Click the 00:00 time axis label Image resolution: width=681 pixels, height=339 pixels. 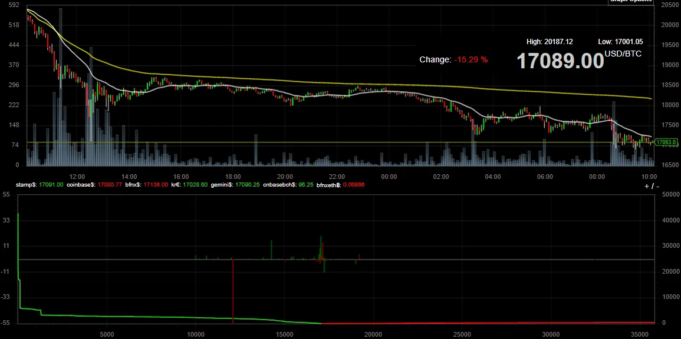click(389, 177)
